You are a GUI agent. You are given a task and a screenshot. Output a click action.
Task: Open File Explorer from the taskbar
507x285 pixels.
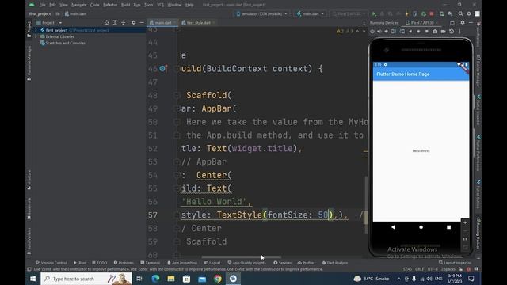[171, 279]
